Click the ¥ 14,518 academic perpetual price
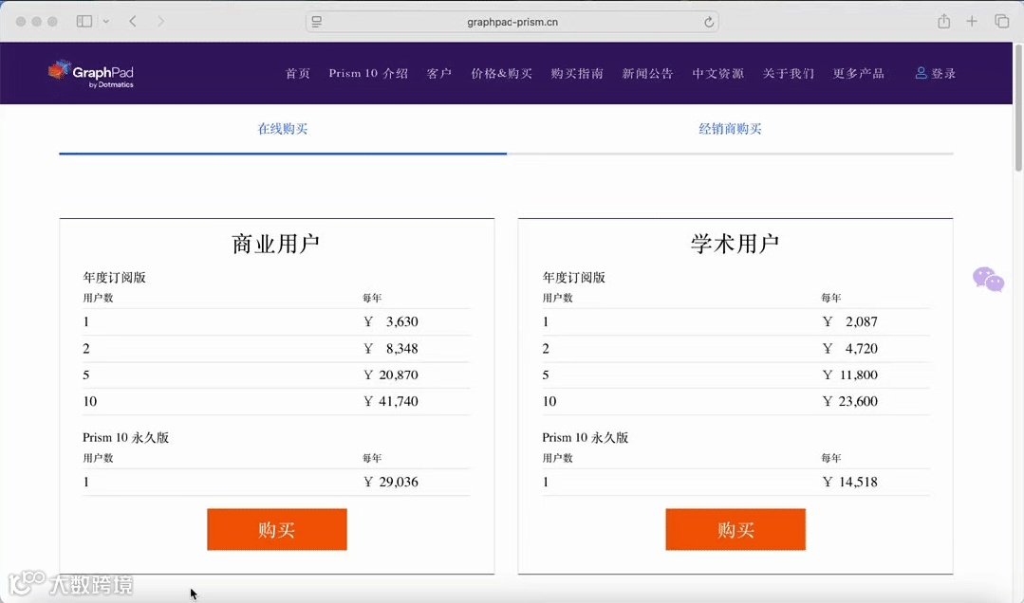The image size is (1024, 603). click(849, 482)
